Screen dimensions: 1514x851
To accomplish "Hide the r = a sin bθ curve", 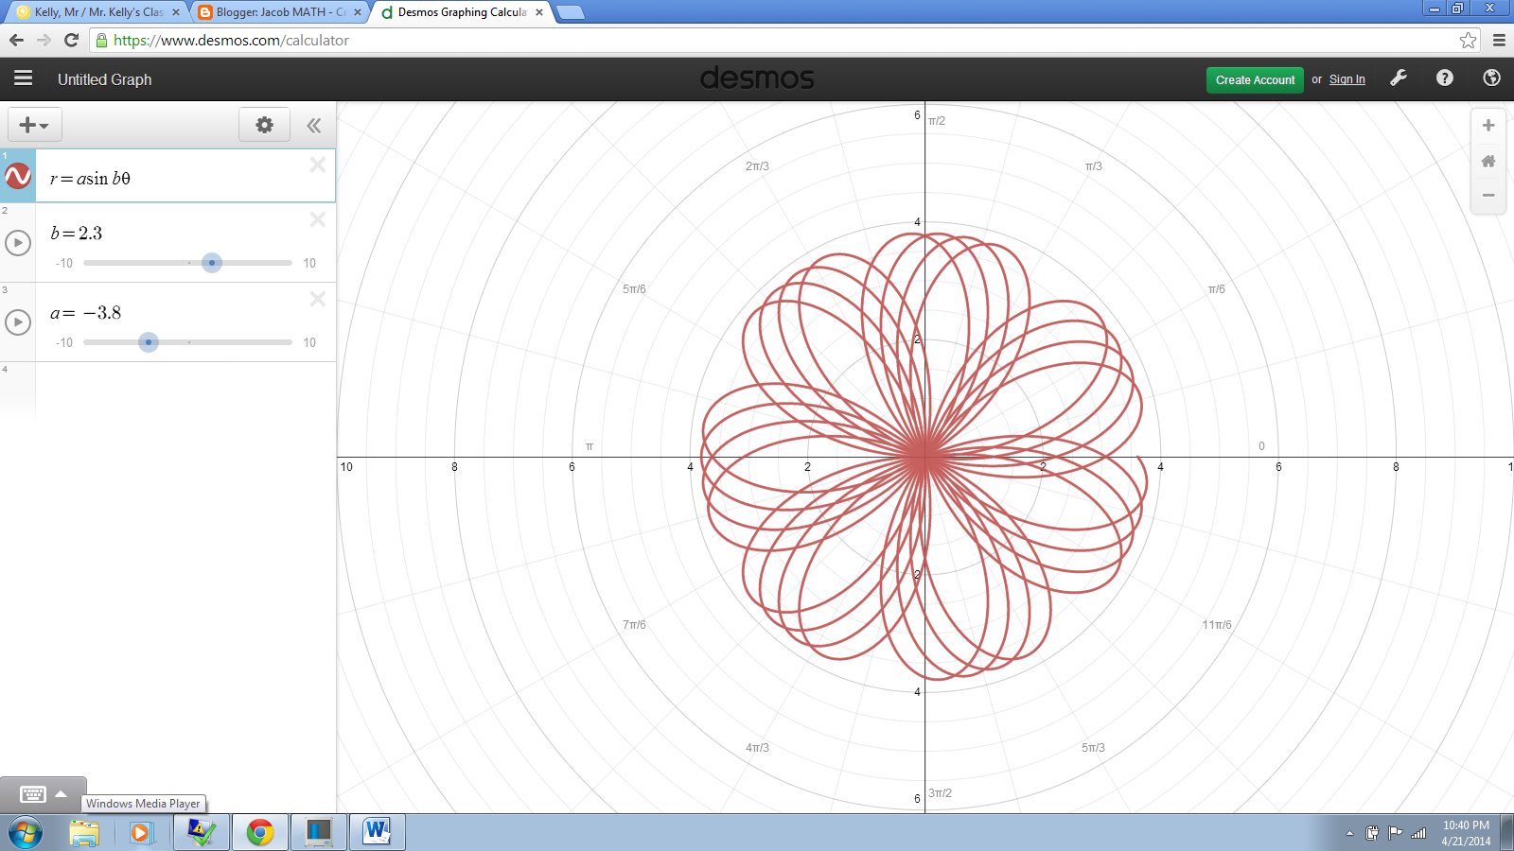I will [x=17, y=176].
